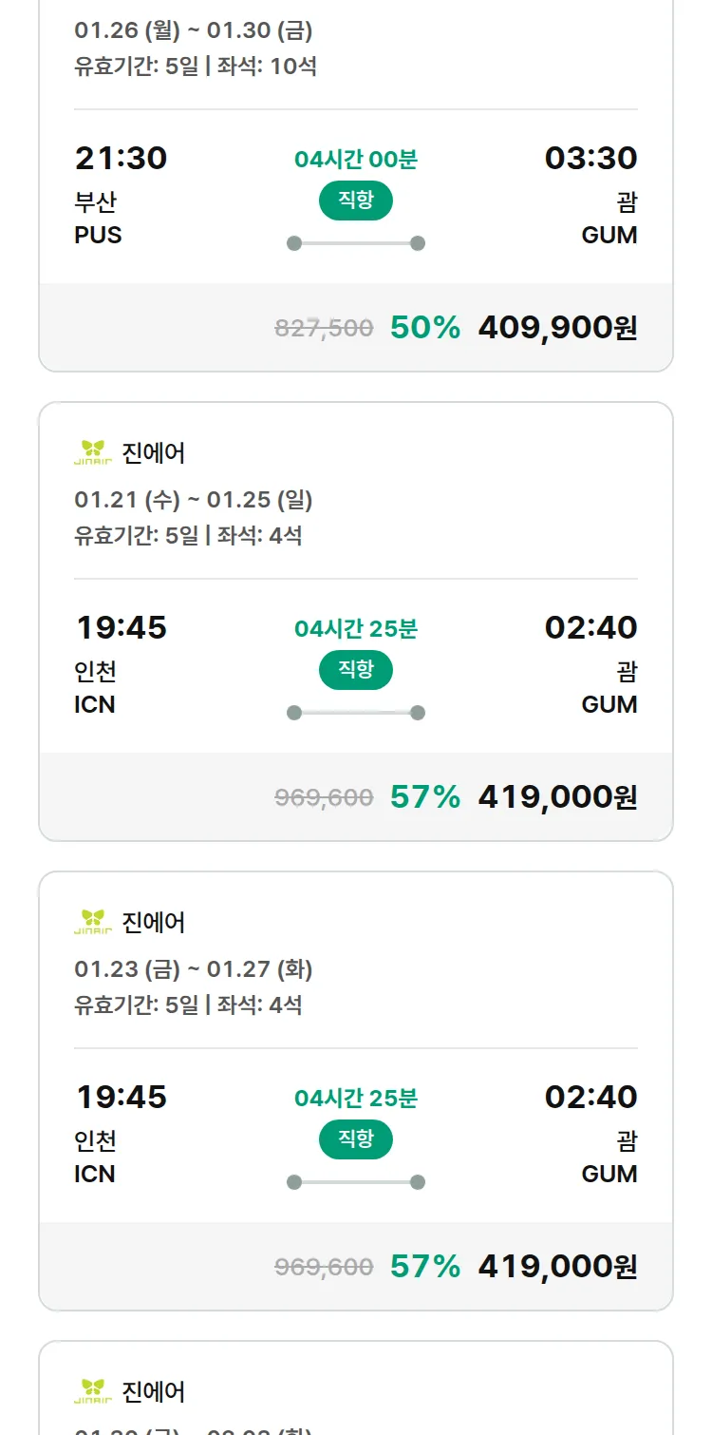Open the 01.26 (월) ~ 01.30 (금) date range

(194, 30)
